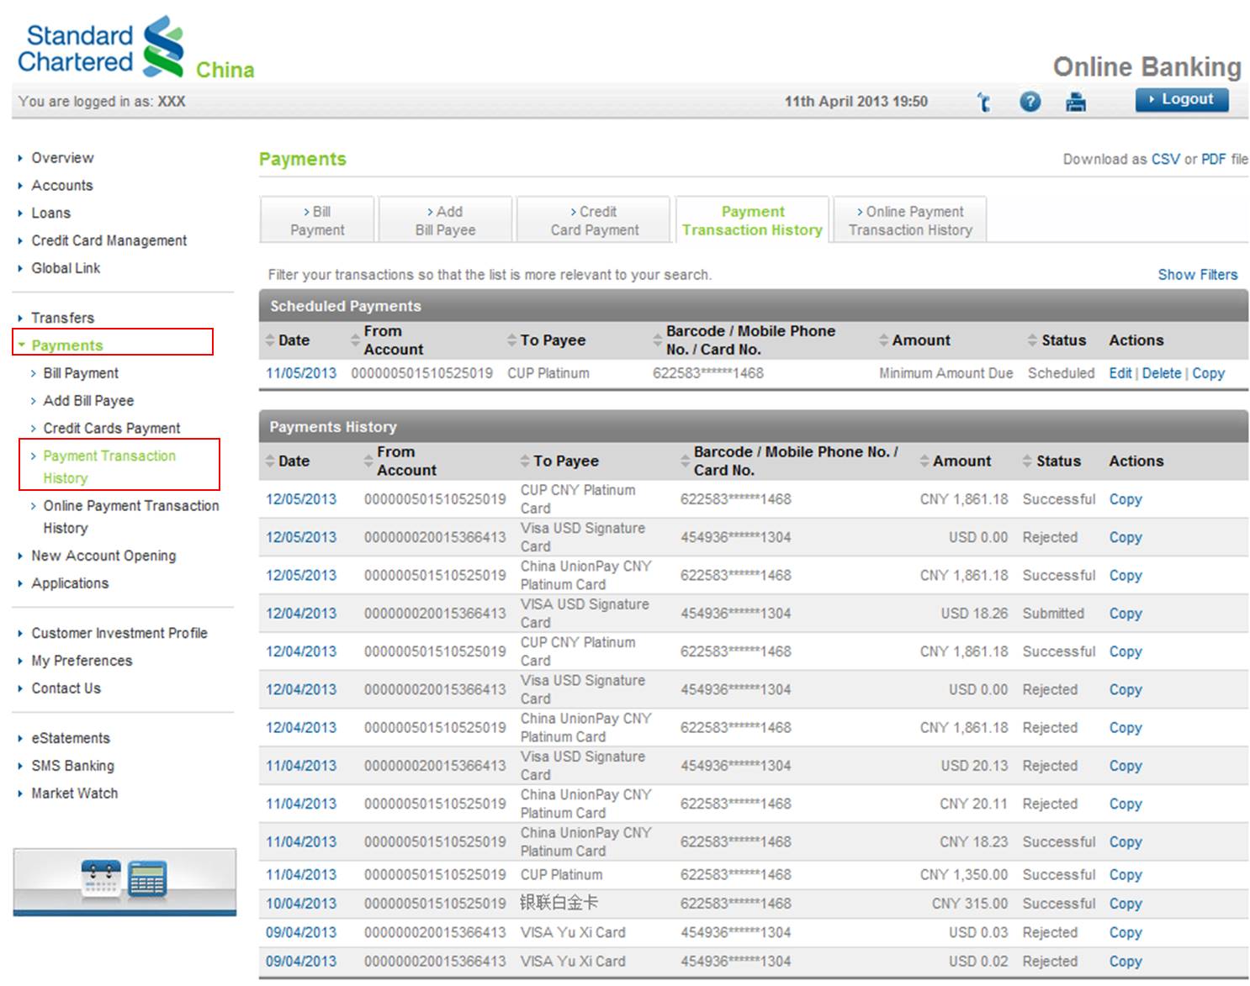Click the phone contact icon in header
This screenshot has height=986, width=1250.
click(x=983, y=102)
